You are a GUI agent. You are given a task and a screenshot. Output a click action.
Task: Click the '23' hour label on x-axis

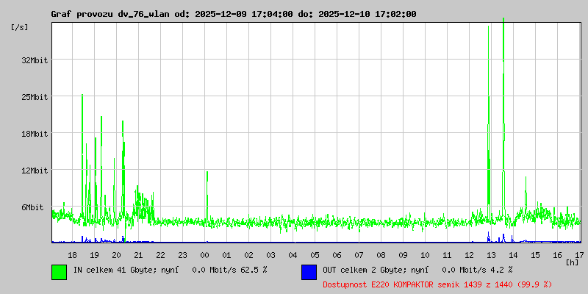182,255
